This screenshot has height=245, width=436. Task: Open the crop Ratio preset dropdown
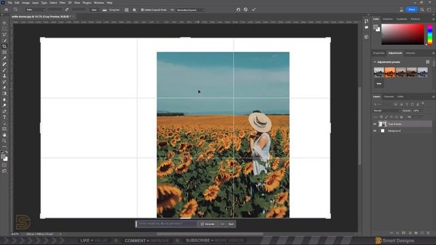35,10
